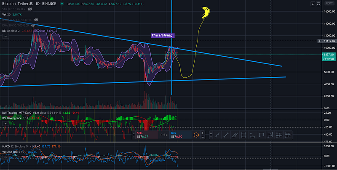Click the 0.53 spread quantity field

[x=163, y=135]
